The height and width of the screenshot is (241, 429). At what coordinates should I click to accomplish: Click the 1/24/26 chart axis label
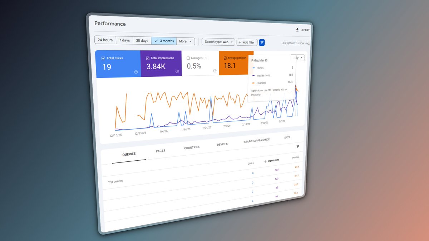tap(207, 127)
